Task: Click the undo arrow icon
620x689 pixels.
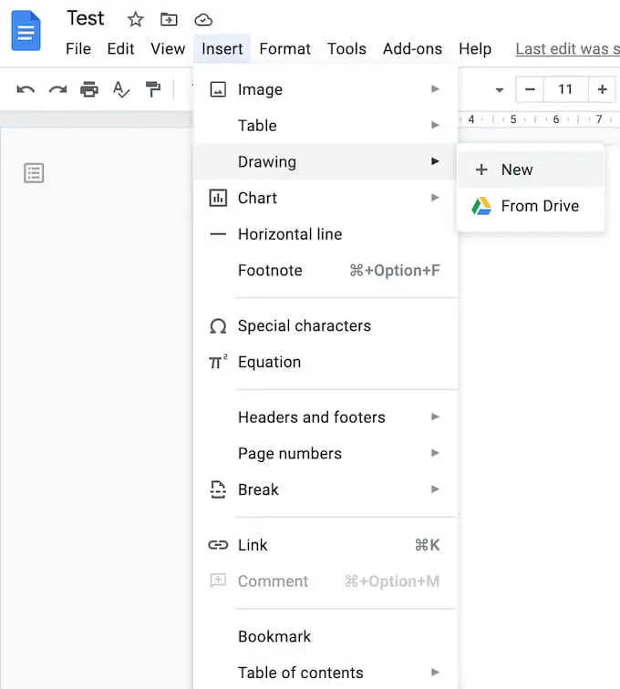Action: [26, 89]
